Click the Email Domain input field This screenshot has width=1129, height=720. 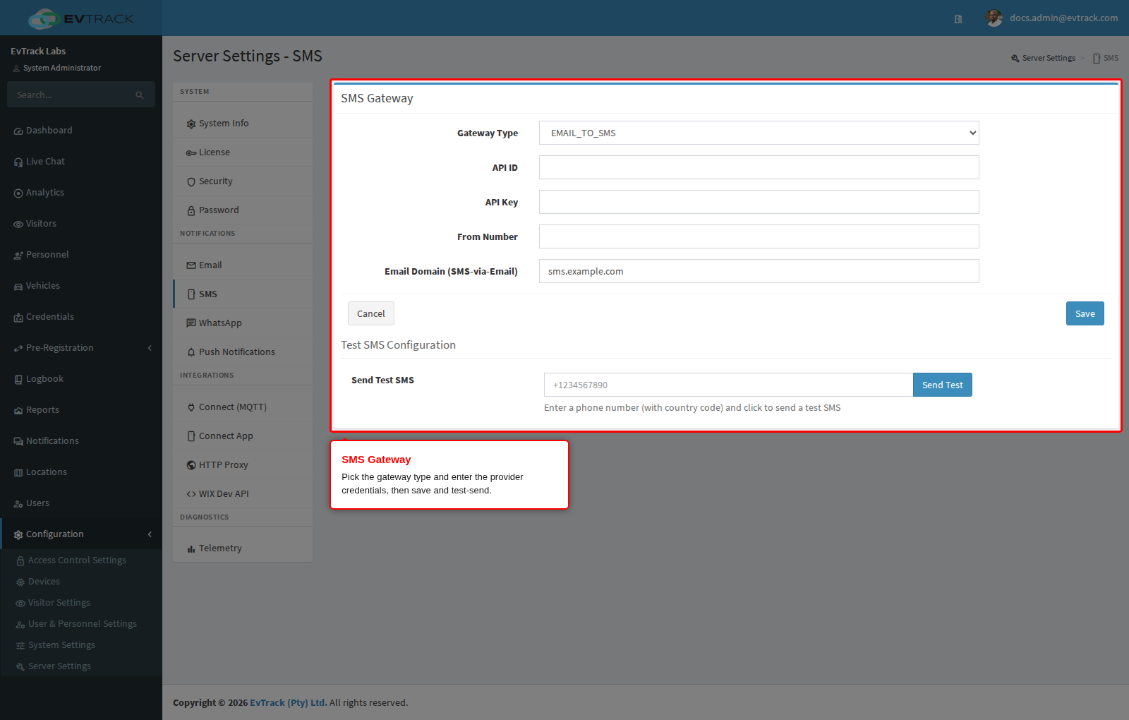click(759, 271)
